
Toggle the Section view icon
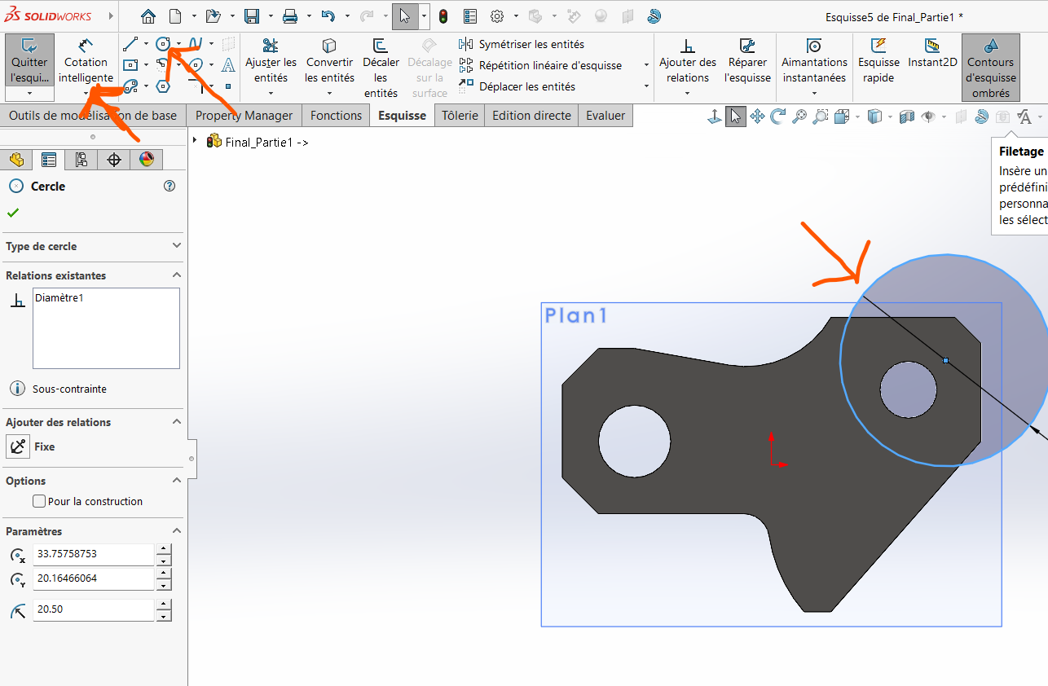pos(907,117)
